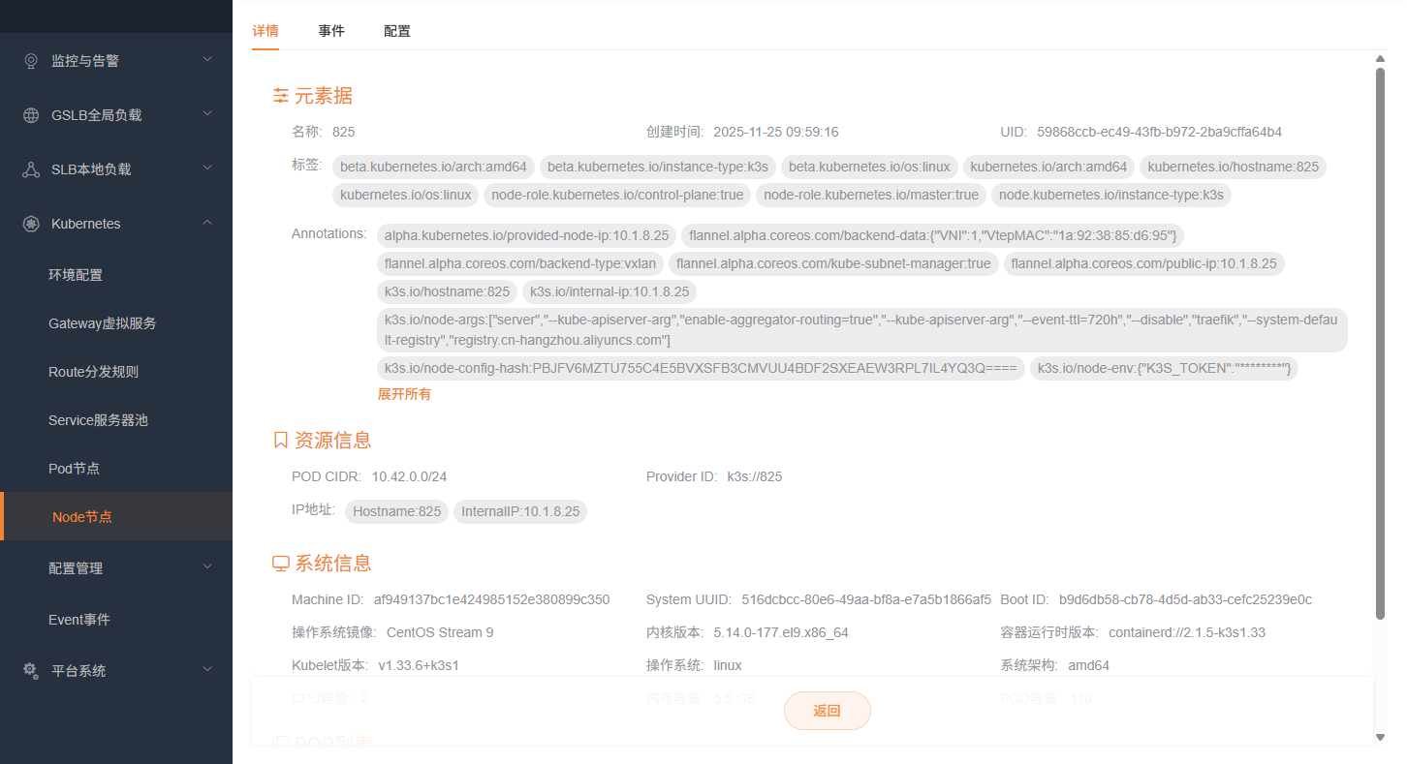The width and height of the screenshot is (1407, 764).
Task: Click the monitoring and alerts sidebar icon
Action: click(31, 61)
